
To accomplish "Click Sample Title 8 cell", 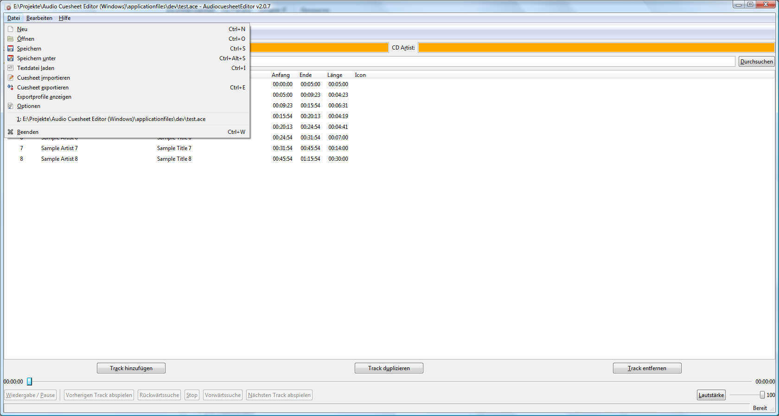I will (174, 159).
